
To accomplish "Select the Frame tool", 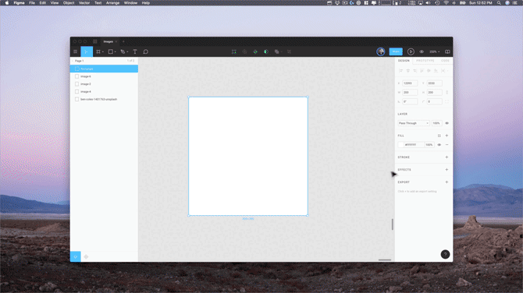I will 98,51.
